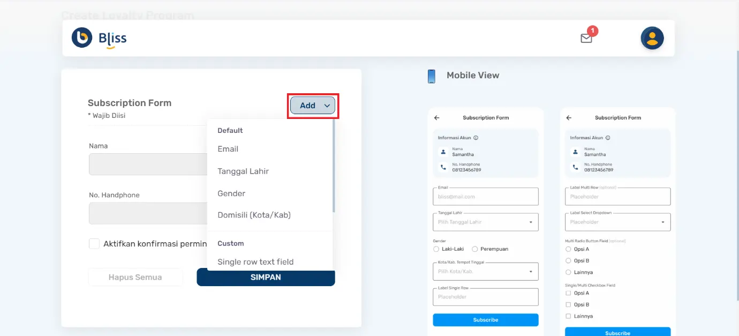Click the Mobile View phone icon
This screenshot has width=739, height=336.
[x=431, y=76]
